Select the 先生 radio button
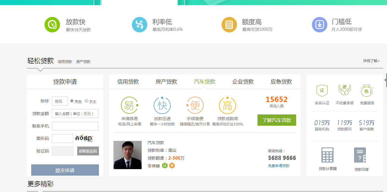This screenshot has height=192, width=387. (72, 101)
